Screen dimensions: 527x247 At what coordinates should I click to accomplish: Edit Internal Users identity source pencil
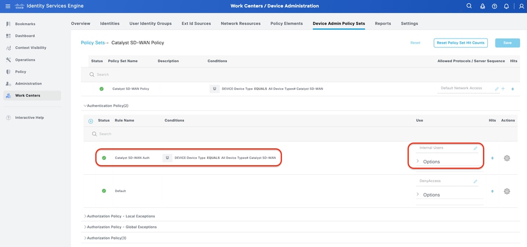point(475,148)
